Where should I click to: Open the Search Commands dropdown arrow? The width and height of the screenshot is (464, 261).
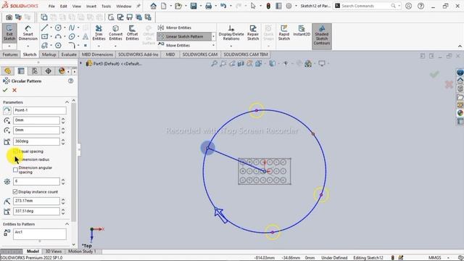tap(399, 6)
